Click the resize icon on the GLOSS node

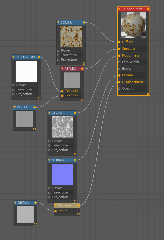[75, 154]
